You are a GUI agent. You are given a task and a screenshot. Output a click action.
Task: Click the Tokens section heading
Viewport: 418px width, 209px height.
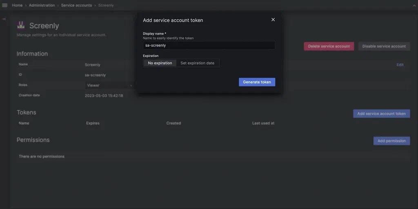tap(27, 112)
